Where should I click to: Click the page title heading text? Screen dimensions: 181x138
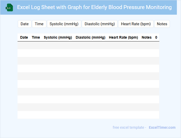(94, 7)
